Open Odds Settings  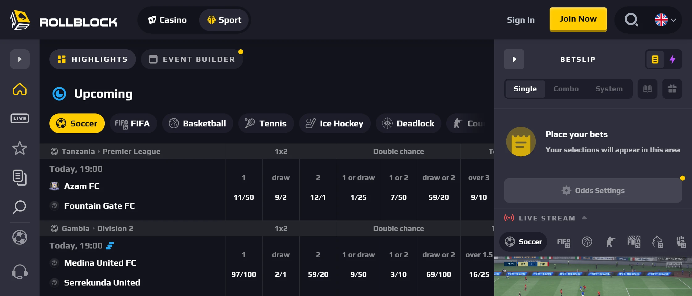[593, 191]
